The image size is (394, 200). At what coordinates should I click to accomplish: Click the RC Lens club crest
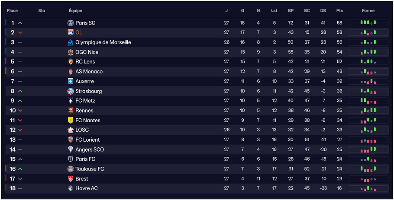click(71, 62)
